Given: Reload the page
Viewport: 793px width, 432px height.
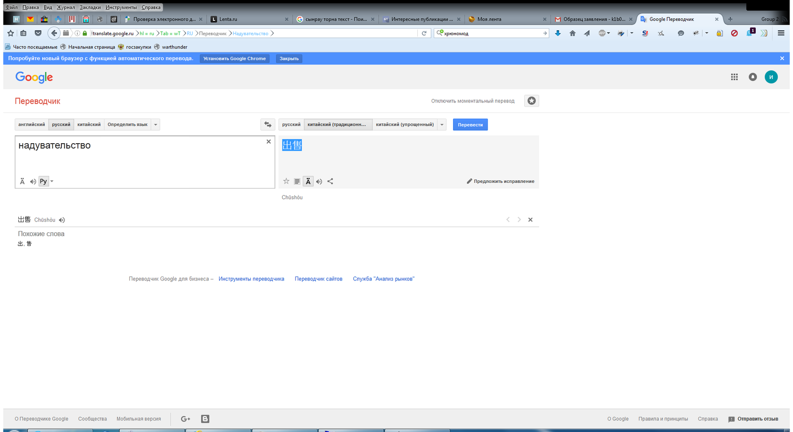Looking at the screenshot, I should (424, 33).
